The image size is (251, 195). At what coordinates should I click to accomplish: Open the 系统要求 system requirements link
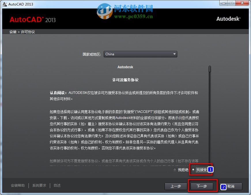click(39, 185)
